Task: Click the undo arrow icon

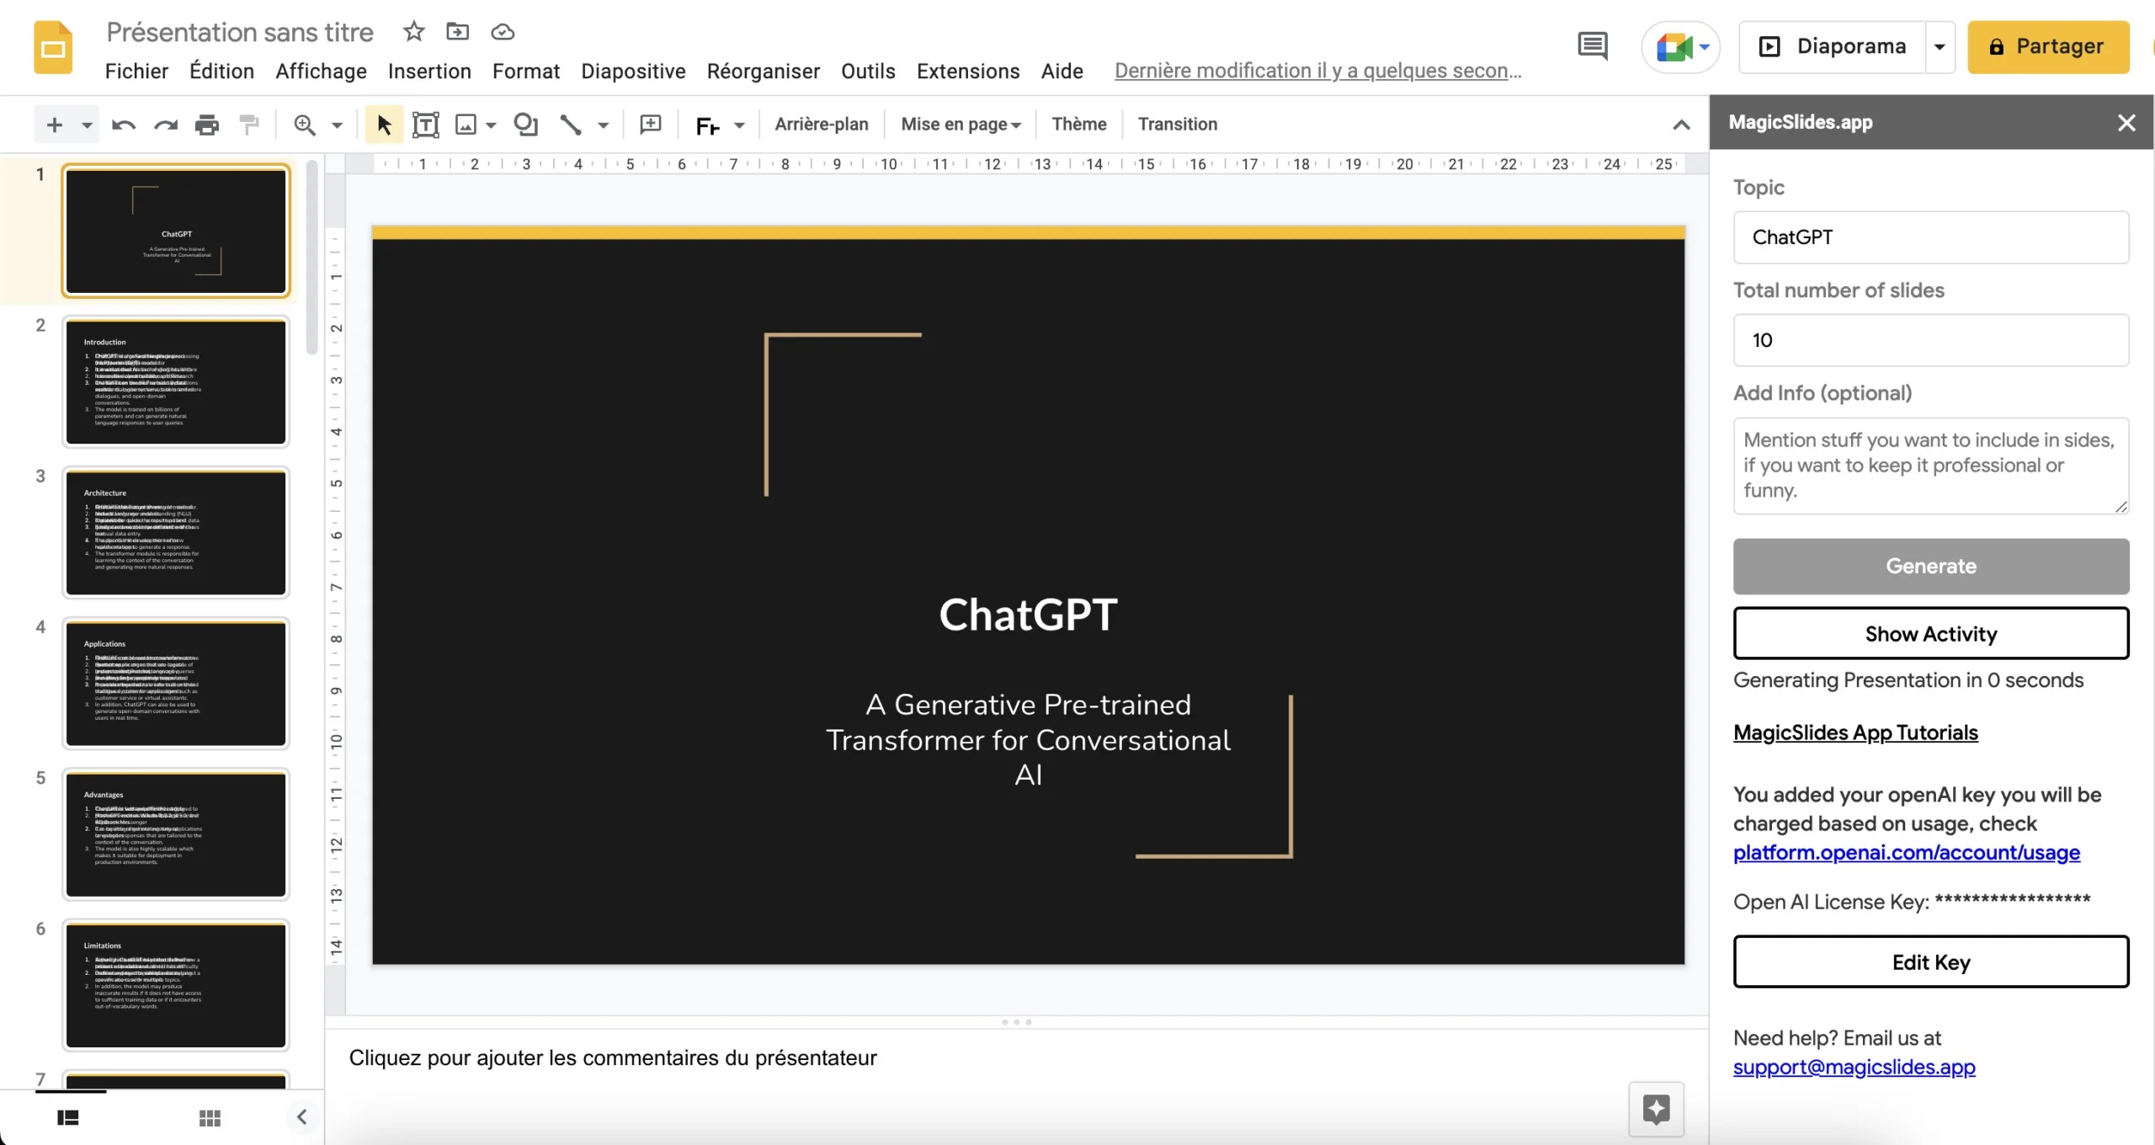Action: pos(124,125)
